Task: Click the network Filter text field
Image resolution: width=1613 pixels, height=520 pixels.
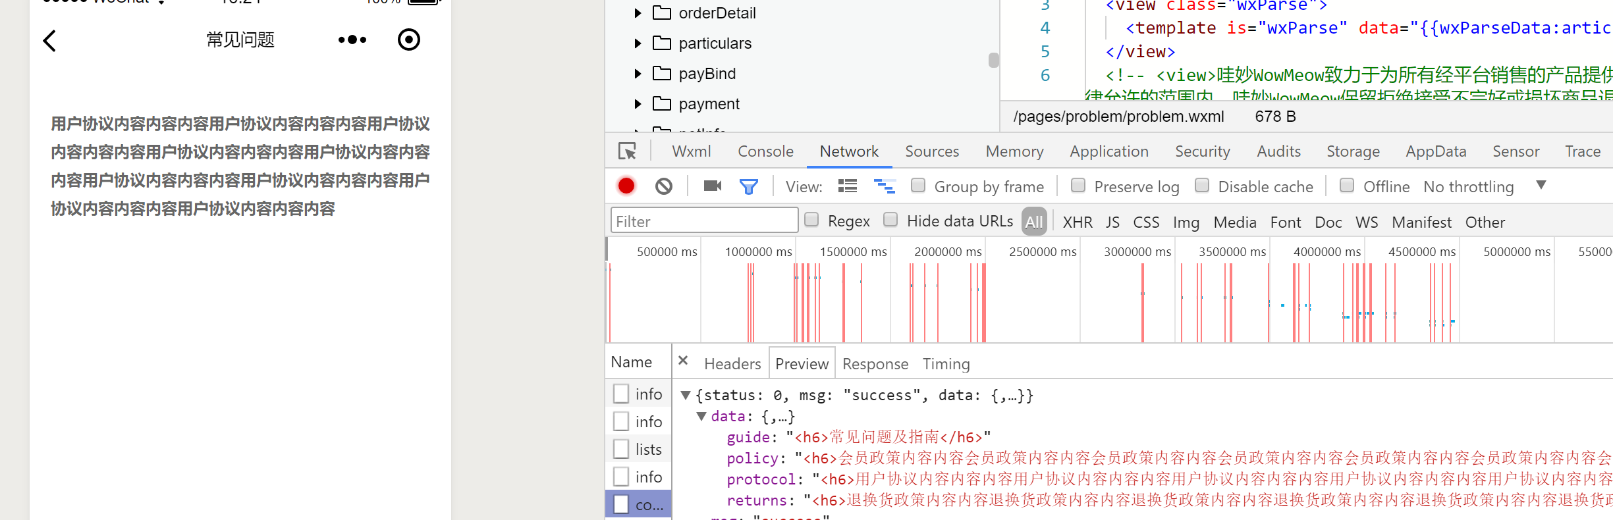Action: pos(704,221)
